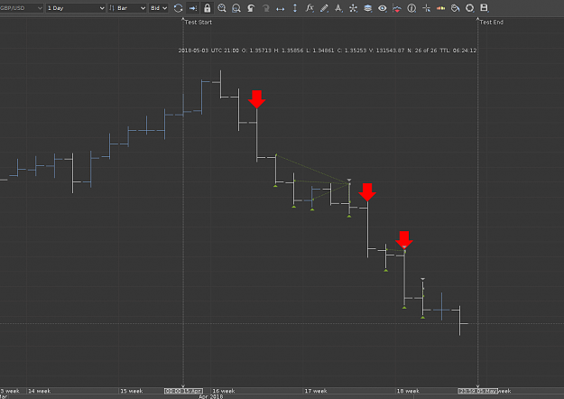Click the '15 week' time axis label

pyautogui.click(x=131, y=391)
